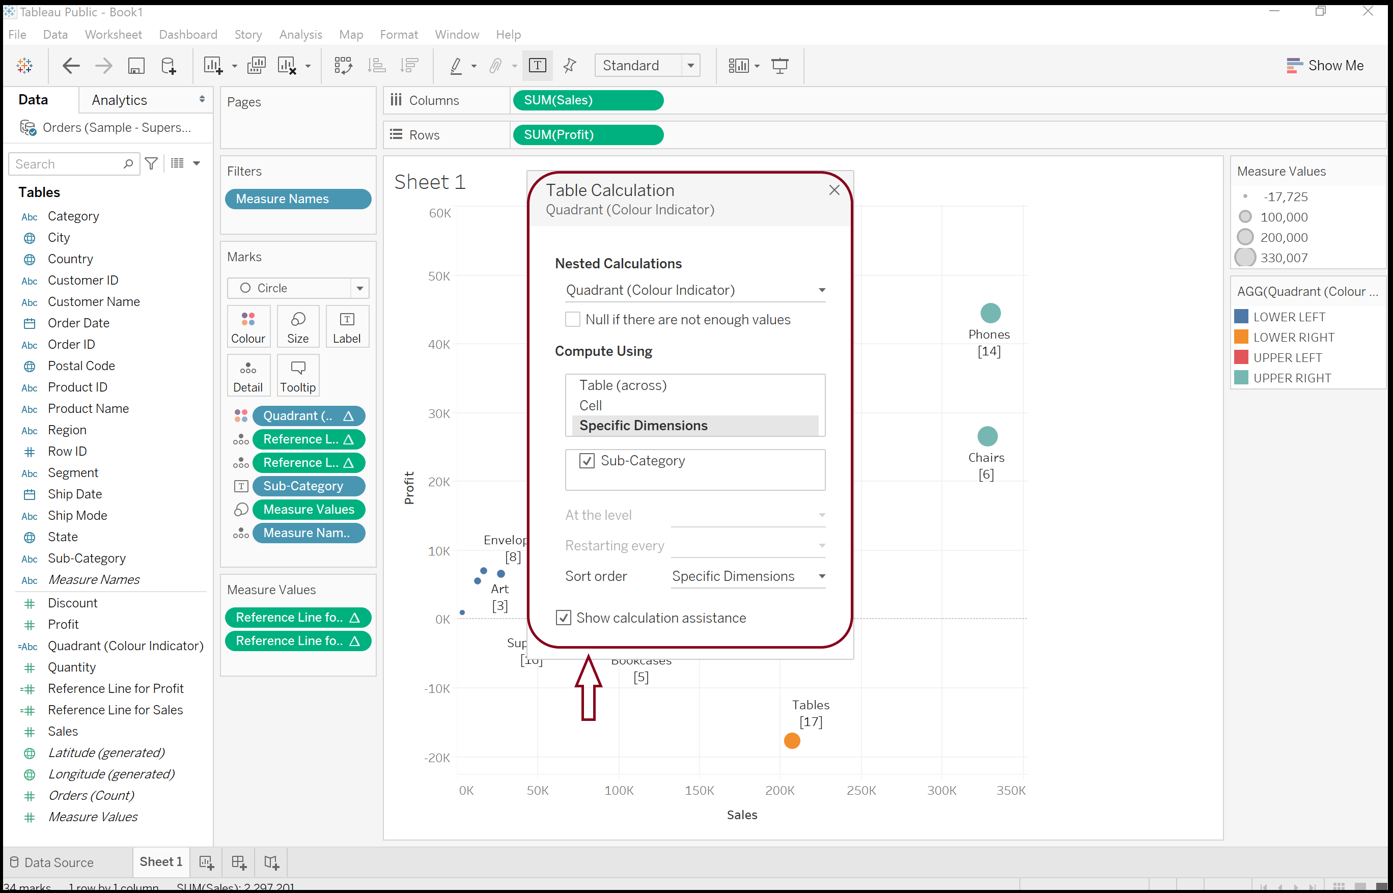Toggle 'Null if there are not enough values' checkbox
This screenshot has height=893, width=1393.
coord(572,320)
